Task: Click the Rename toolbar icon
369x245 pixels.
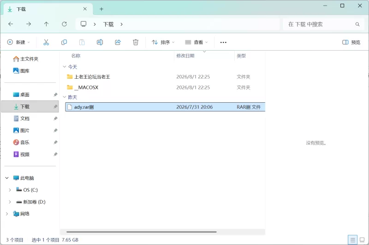Action: point(100,42)
